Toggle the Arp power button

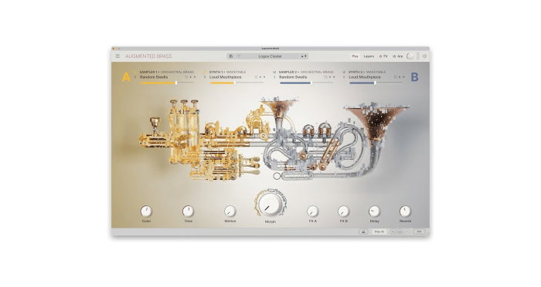pyautogui.click(x=394, y=56)
